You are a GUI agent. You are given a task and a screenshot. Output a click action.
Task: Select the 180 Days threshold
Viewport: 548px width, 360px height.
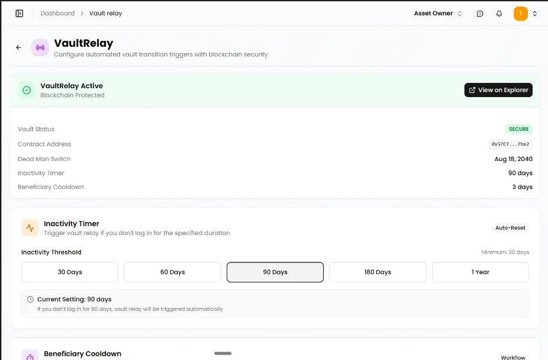coord(378,272)
